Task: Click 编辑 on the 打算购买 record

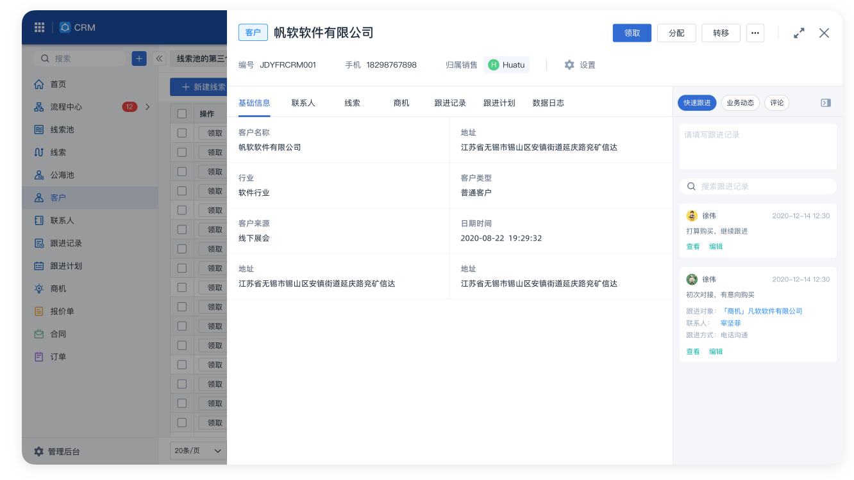Action: (716, 246)
